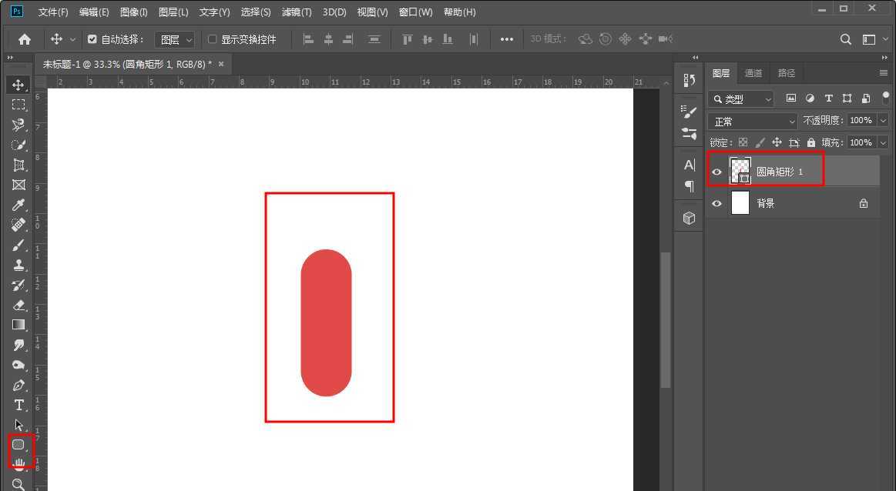896x491 pixels.
Task: Click the 背景 layer thumbnail
Action: click(x=740, y=203)
